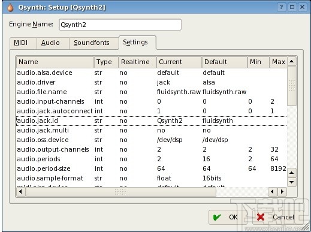The image size is (311, 232).
Task: Click the vertical scrollbar up arrow at top
Action: (x=292, y=61)
